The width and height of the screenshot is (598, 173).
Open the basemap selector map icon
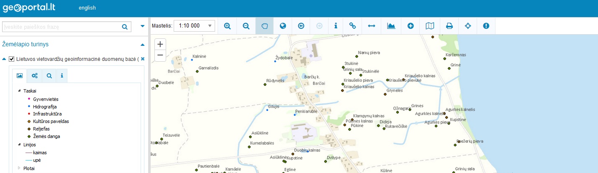tap(430, 26)
